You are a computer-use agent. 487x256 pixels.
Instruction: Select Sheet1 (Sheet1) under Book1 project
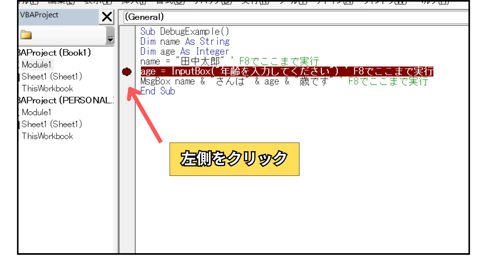[52, 76]
